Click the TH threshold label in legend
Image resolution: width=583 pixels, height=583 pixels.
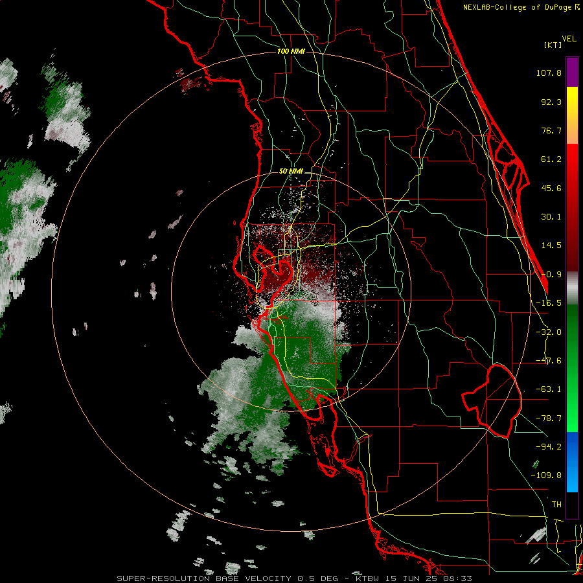click(556, 505)
